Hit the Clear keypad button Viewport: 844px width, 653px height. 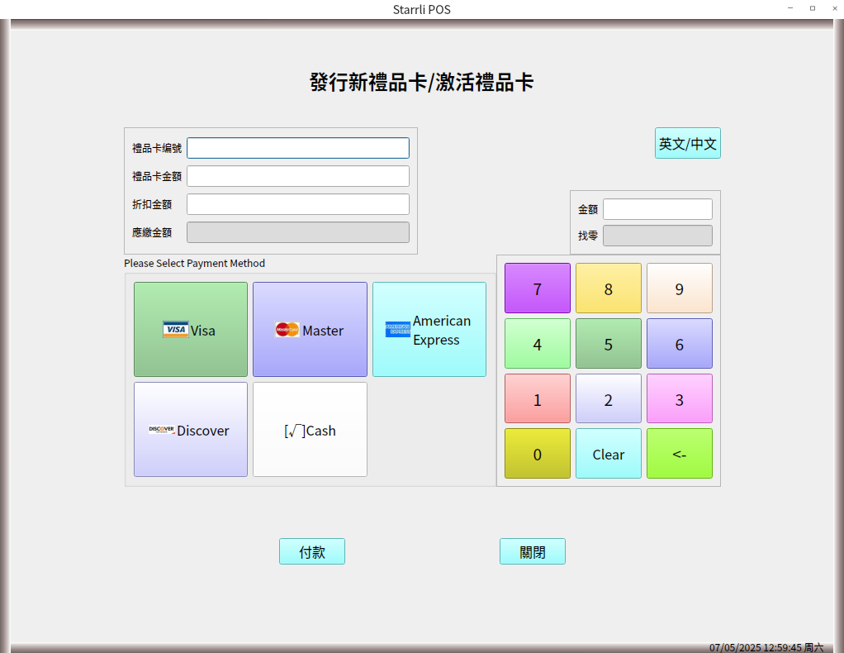(608, 454)
